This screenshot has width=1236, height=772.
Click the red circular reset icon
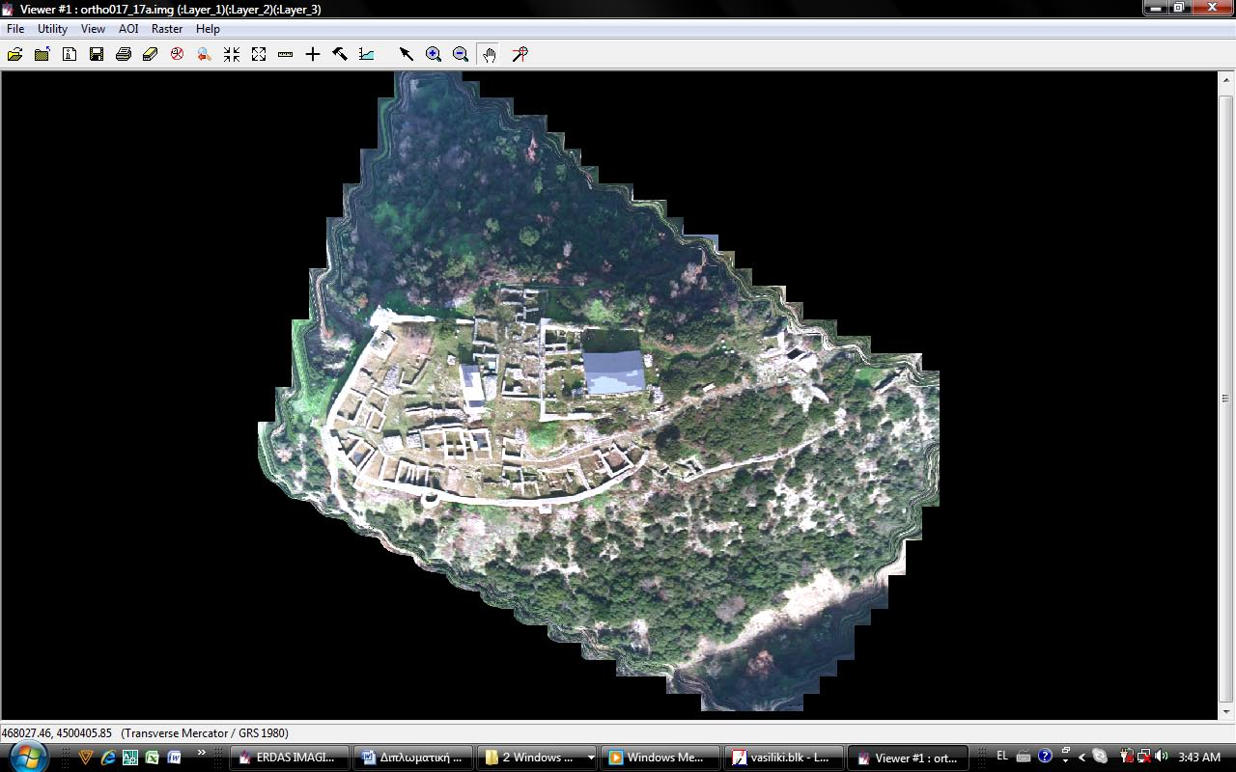pyautogui.click(x=177, y=55)
